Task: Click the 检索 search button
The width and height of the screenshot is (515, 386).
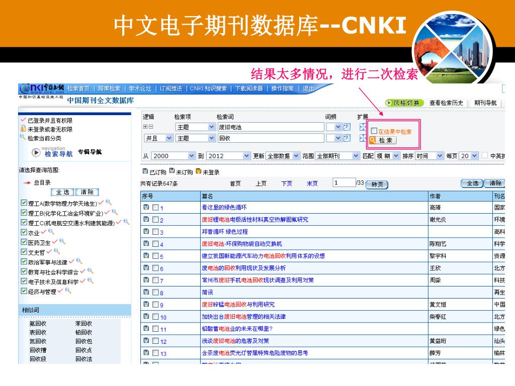Action: [383, 141]
